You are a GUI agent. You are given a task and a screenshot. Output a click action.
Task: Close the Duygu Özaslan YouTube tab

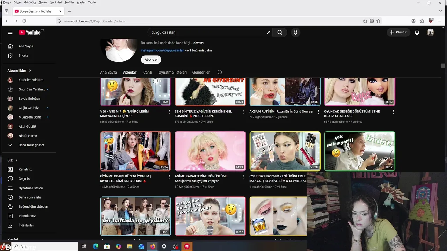(60, 11)
